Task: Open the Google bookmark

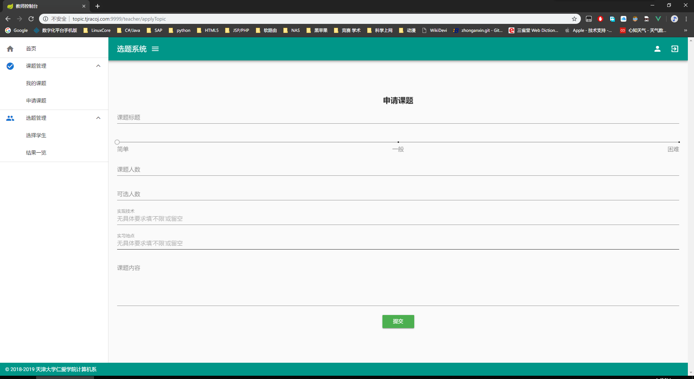Action: (x=16, y=30)
